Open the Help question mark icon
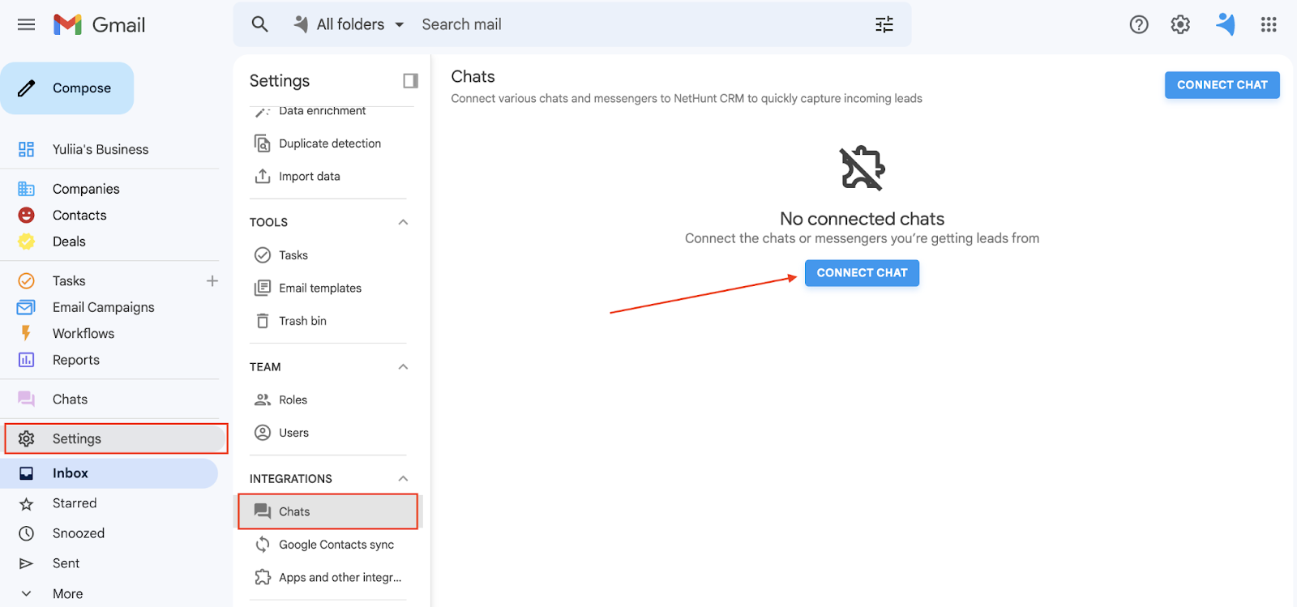 pyautogui.click(x=1139, y=24)
